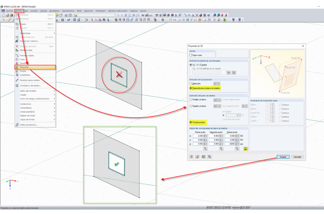Click the units icon in dialog footer

point(203,157)
